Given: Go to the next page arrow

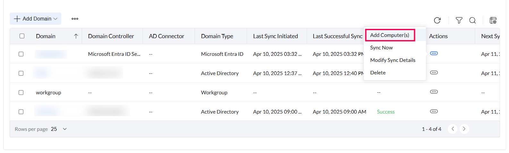Looking at the screenshot, I should [x=464, y=129].
